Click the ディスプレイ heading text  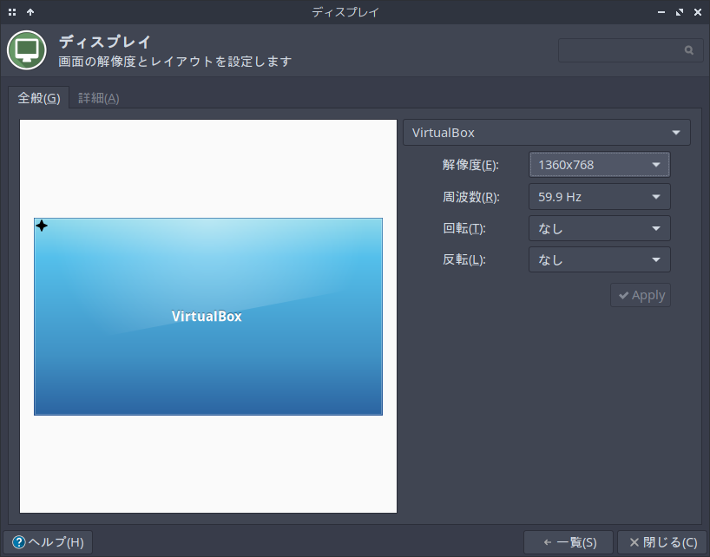coord(105,43)
